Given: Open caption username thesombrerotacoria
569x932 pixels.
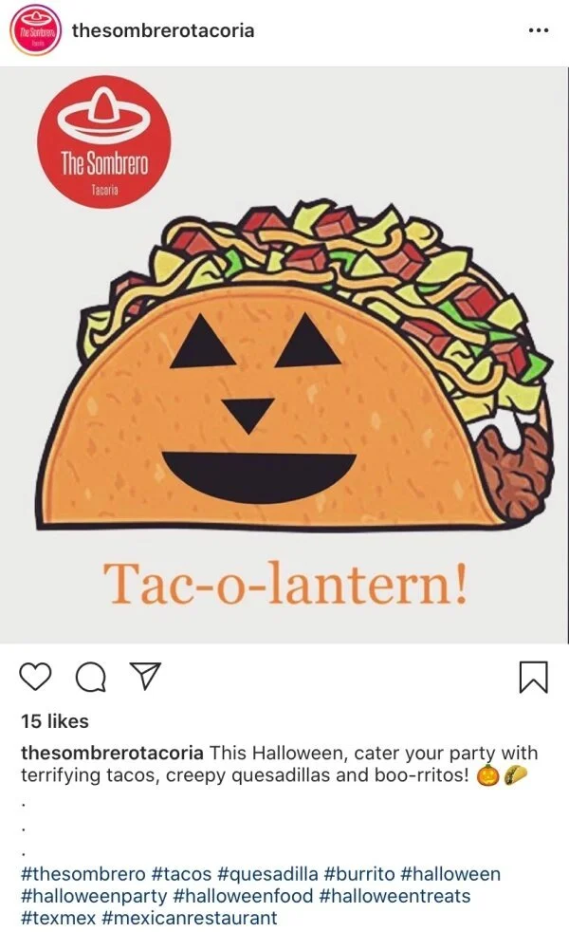Looking at the screenshot, I should 112,753.
